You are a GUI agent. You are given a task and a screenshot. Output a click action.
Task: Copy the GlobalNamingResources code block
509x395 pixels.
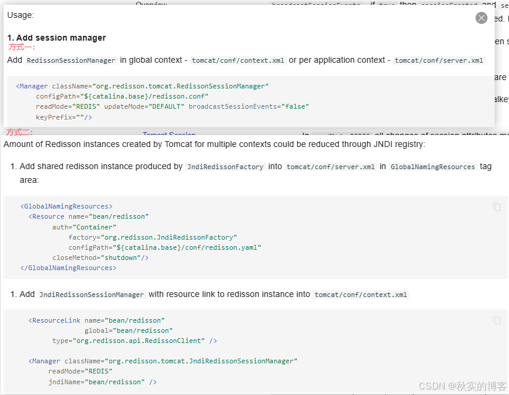point(496,206)
